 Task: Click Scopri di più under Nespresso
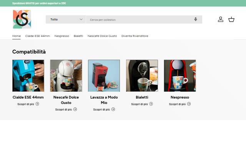click(x=177, y=104)
